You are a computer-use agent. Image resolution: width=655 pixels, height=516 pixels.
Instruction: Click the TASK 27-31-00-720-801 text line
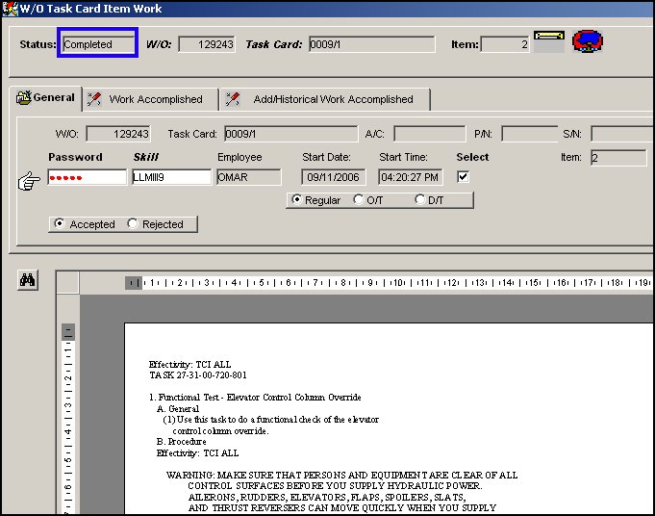coord(198,375)
